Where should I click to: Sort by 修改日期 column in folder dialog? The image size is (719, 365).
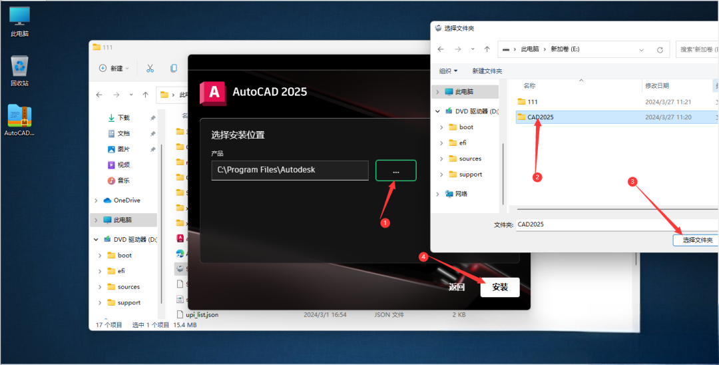point(657,86)
